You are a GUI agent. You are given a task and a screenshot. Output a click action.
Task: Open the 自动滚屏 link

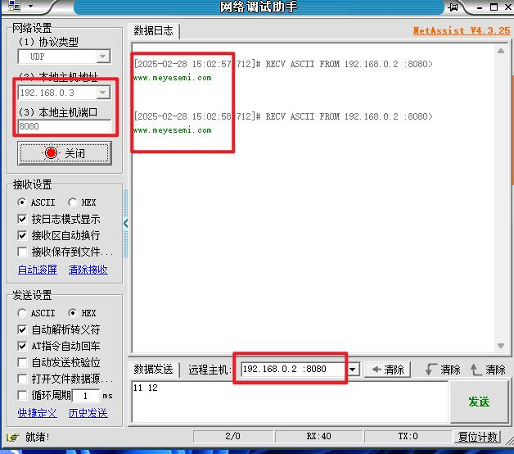coord(38,270)
